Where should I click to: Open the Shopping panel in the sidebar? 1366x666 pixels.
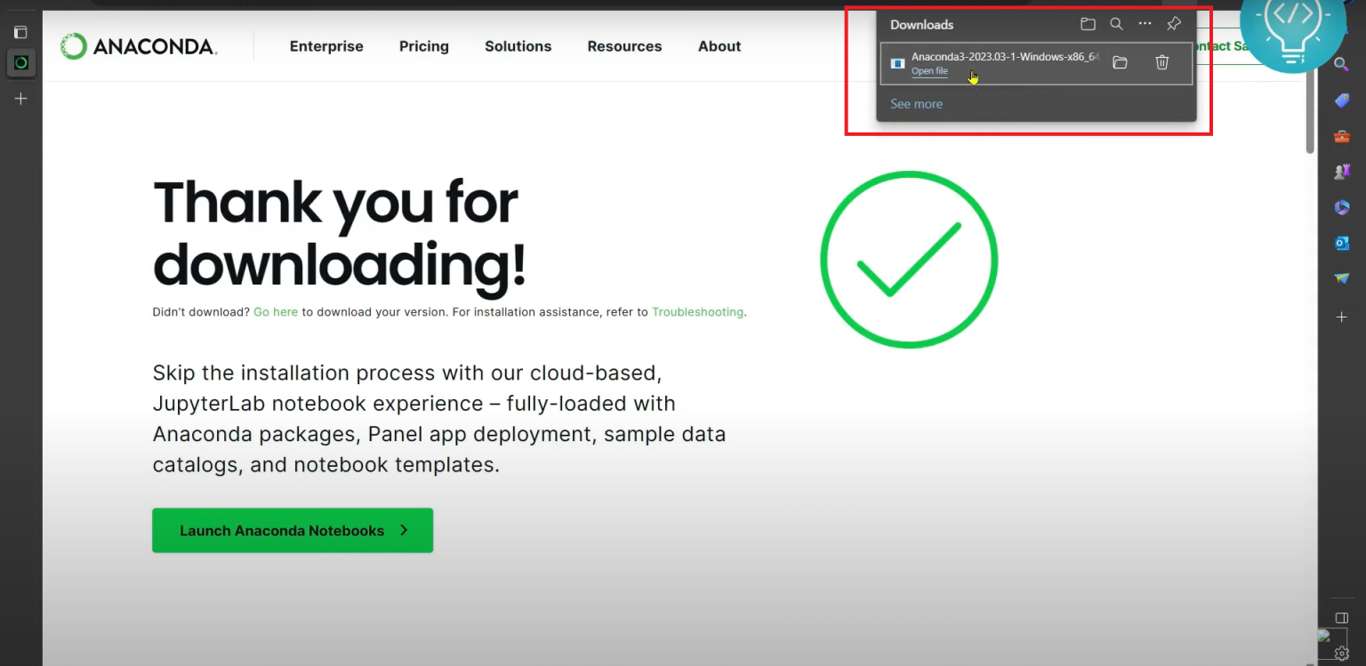click(1342, 100)
